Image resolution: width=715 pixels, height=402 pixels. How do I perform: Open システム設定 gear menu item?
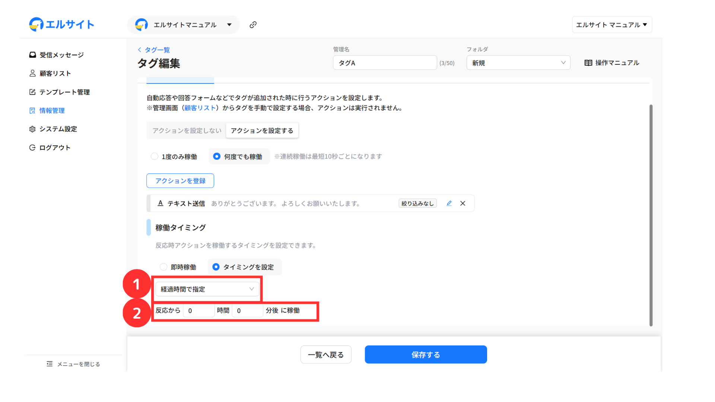coord(58,129)
